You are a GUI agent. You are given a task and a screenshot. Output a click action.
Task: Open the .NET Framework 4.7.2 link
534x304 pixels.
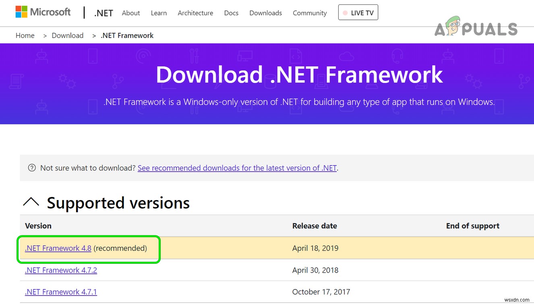[61, 270]
